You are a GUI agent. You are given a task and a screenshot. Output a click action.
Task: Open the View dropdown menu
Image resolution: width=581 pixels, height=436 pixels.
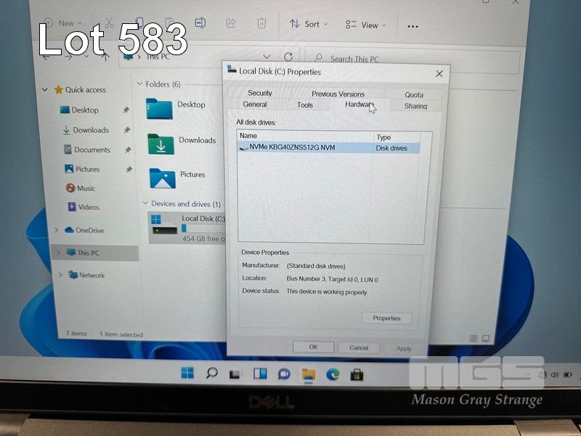(366, 25)
